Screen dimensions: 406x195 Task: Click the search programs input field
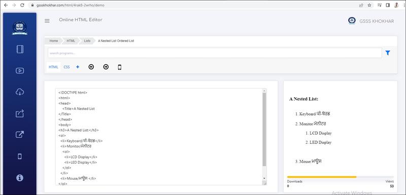[215, 53]
